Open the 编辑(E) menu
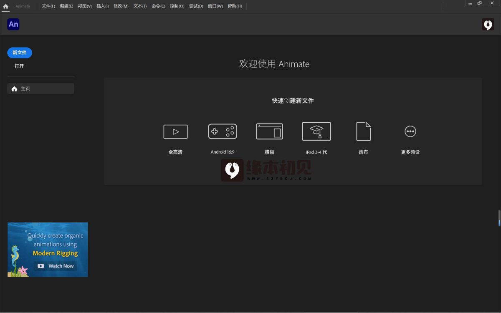The height and width of the screenshot is (313, 501). click(66, 6)
